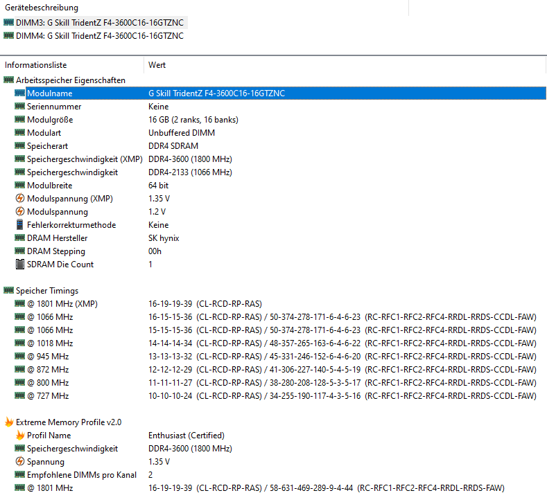
Task: Select the SDRAM Die Count row label
Action: [60, 265]
